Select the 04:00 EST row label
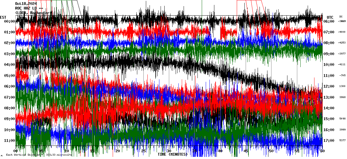This screenshot has width=347, height=159. (7, 65)
